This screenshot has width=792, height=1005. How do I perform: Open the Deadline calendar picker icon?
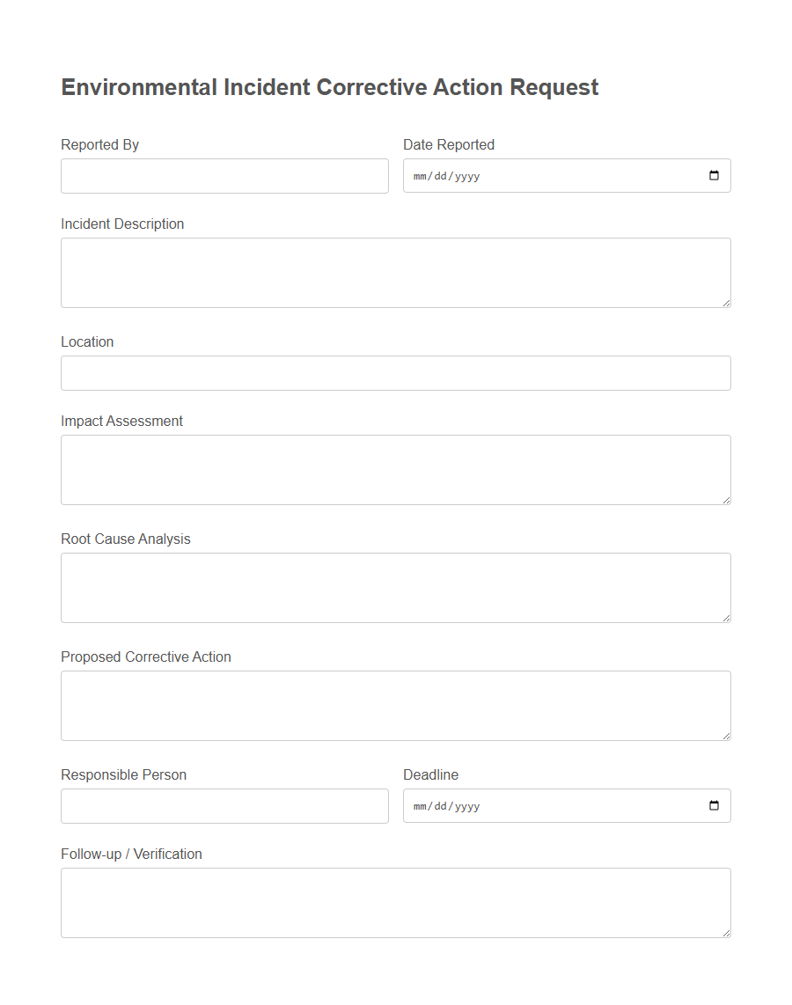coord(713,805)
